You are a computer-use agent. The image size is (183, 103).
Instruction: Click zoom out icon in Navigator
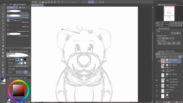coord(171,23)
